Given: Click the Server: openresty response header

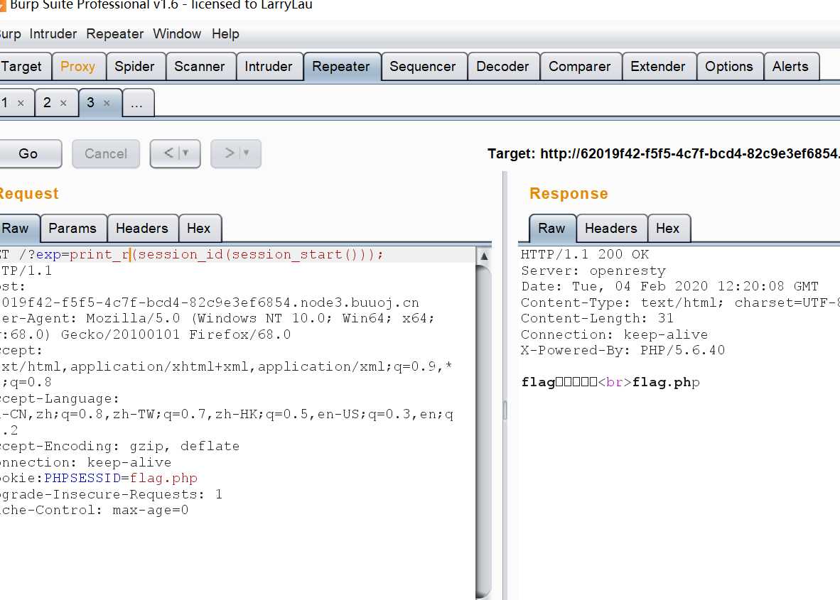Looking at the screenshot, I should 593,271.
